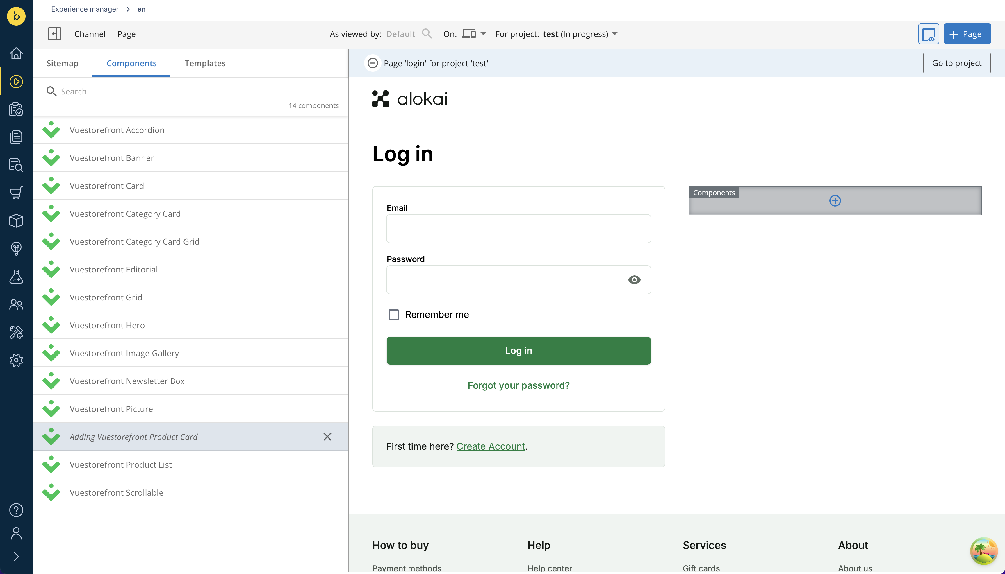
Task: Switch to the Sitemap tab
Action: click(62, 63)
